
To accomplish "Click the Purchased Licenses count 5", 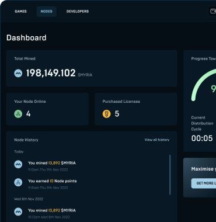I will pyautogui.click(x=117, y=114).
